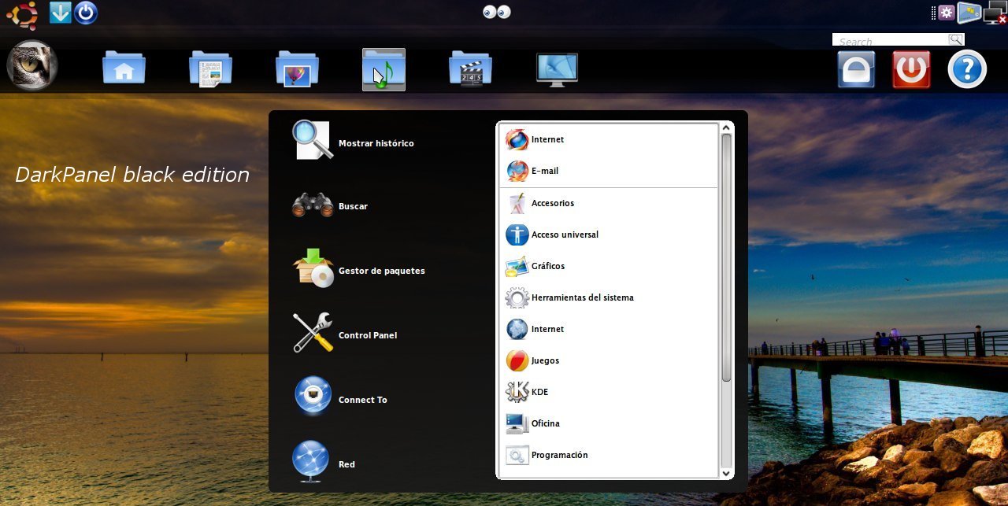1008x506 pixels.
Task: Click the dotted panel handle beside gear icon
Action: [933, 13]
